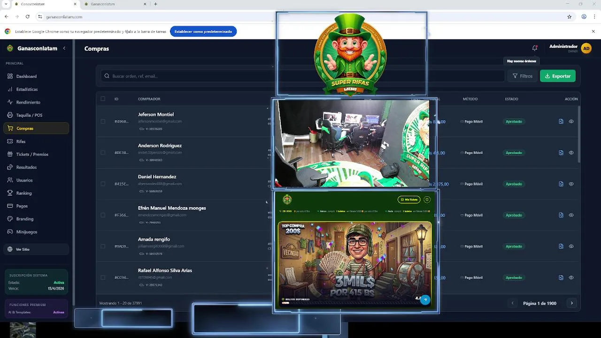Screen dimensions: 601x338
Task: Open receipt document for Jeferson Montiel
Action: (561, 122)
